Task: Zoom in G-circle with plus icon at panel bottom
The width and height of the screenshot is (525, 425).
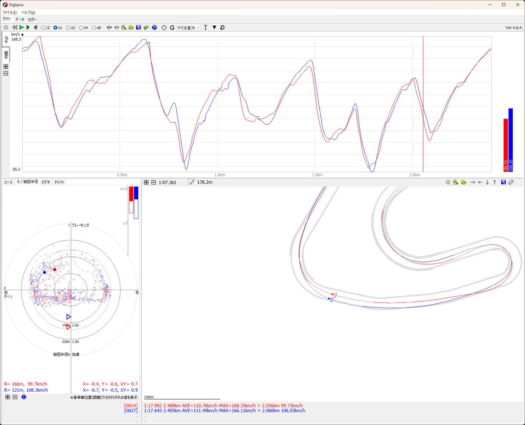Action: click(7, 397)
